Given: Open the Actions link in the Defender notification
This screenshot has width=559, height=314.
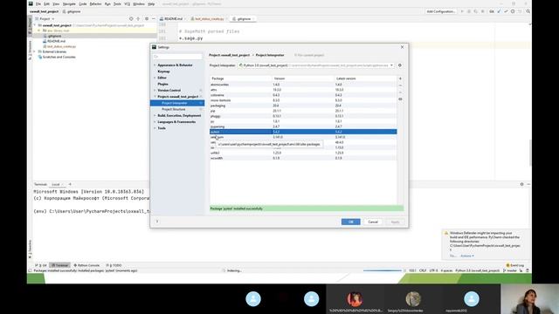Looking at the screenshot, I should click(x=466, y=256).
